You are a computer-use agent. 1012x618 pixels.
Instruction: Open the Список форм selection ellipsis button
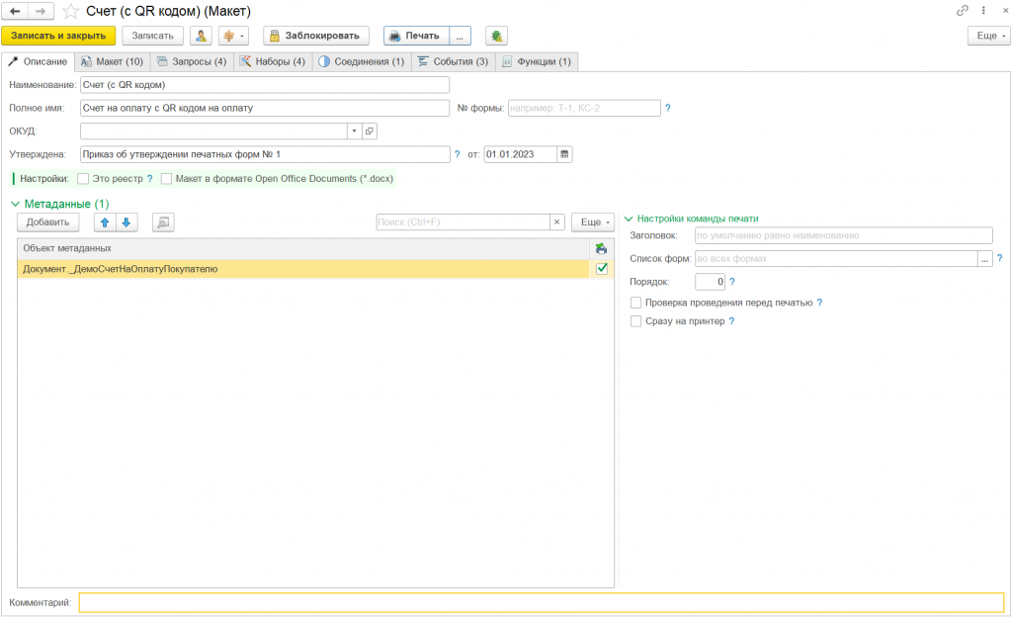pyautogui.click(x=985, y=259)
